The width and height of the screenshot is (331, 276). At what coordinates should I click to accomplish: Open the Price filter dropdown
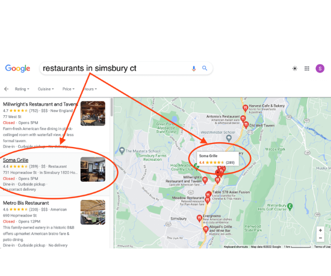click(x=69, y=89)
